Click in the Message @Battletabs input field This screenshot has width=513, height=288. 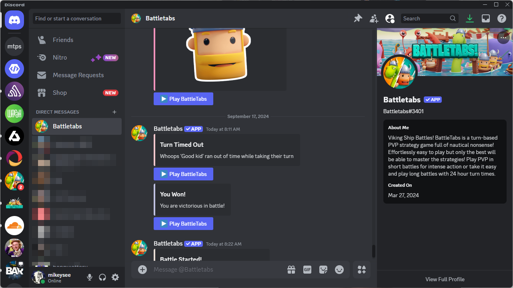coord(216,270)
